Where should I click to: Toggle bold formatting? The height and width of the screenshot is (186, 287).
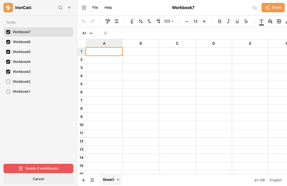pyautogui.click(x=220, y=21)
